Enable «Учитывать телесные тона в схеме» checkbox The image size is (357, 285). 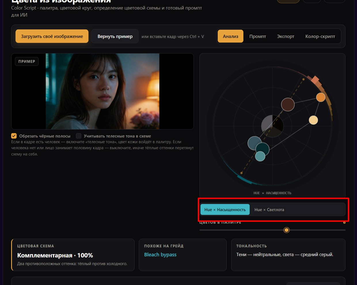[x=79, y=136]
